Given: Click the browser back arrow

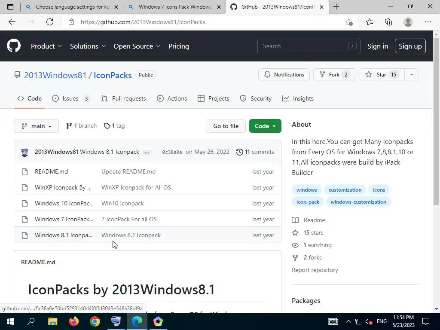Looking at the screenshot, I should pyautogui.click(x=12, y=22).
